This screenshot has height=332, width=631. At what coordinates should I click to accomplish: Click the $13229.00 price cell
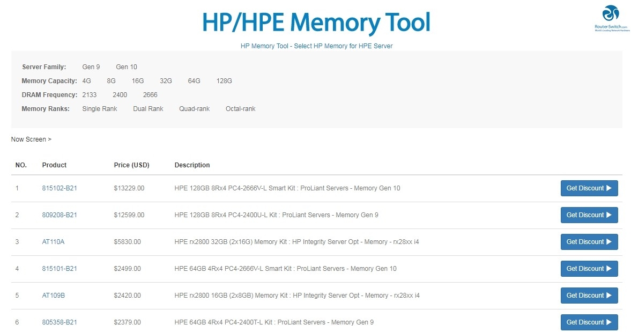[129, 188]
